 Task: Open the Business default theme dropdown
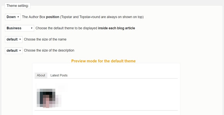point(19,28)
